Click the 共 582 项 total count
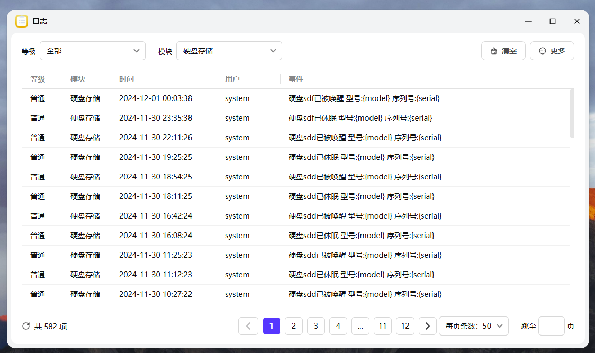Screen dimensions: 595x353 (x=50, y=327)
